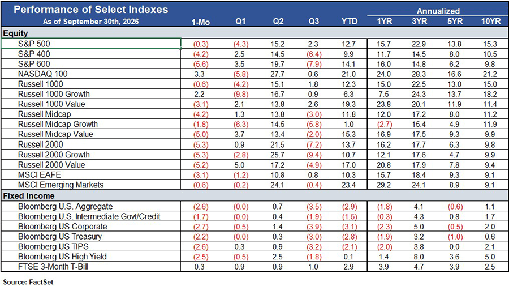The height and width of the screenshot is (286, 509).
Task: Click the Equity section header
Action: point(15,33)
